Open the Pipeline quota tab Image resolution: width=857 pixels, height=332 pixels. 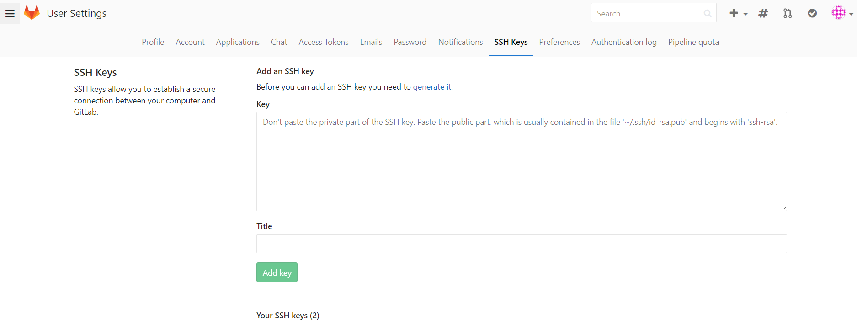coord(693,42)
